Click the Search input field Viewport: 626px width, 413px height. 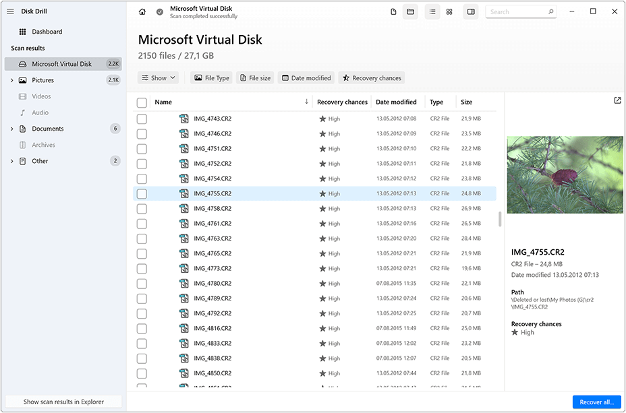[x=521, y=11]
